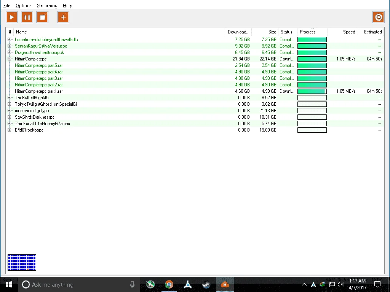Open the green bird app in taskbar

(x=150, y=284)
